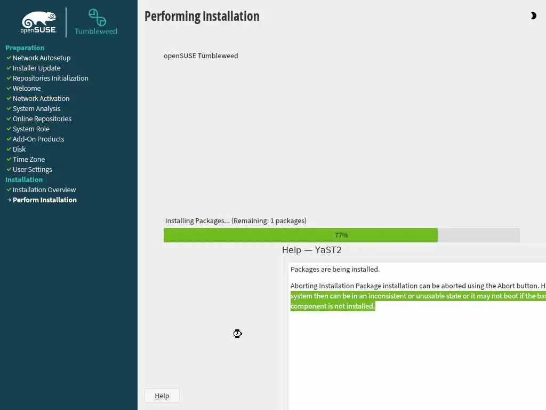Click checkmark icon beside Time Zone
This screenshot has width=546, height=410.
tap(9, 159)
